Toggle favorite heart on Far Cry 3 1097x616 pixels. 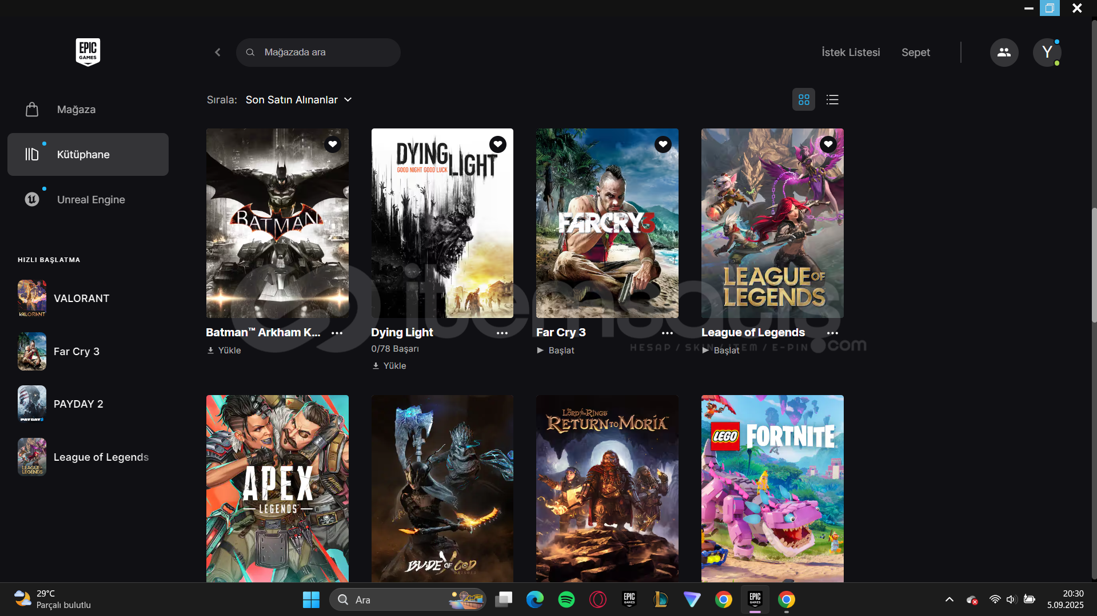coord(663,144)
